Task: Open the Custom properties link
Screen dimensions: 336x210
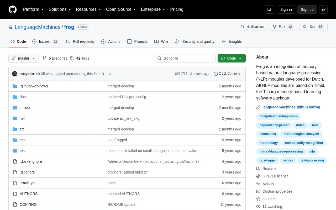Action: click(x=274, y=191)
